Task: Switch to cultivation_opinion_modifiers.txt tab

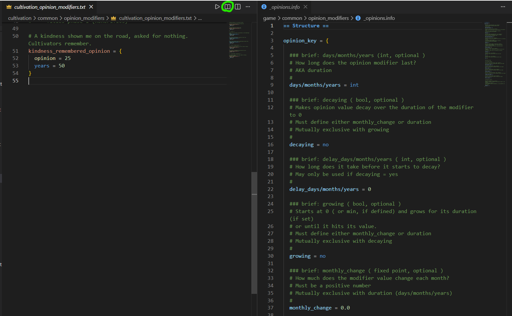Action: tap(50, 7)
